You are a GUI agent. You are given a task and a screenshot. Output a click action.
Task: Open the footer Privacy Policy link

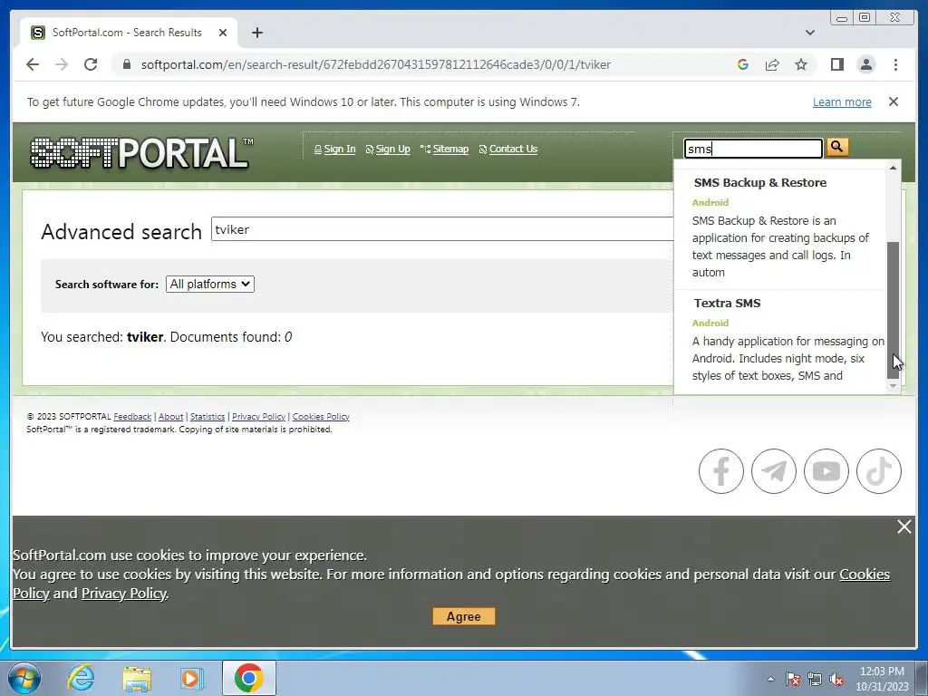click(x=258, y=417)
